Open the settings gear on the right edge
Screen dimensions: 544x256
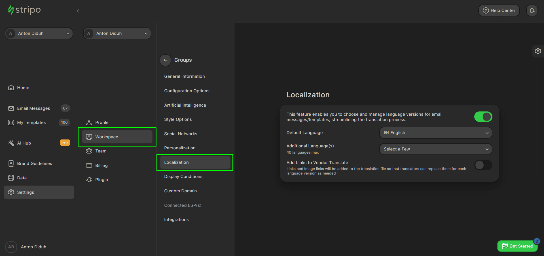538,51
